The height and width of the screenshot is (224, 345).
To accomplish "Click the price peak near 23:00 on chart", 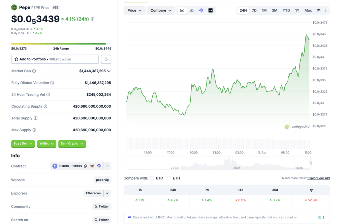I will (x=213, y=69).
